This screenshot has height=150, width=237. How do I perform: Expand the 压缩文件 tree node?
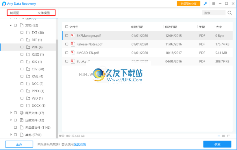11,120
